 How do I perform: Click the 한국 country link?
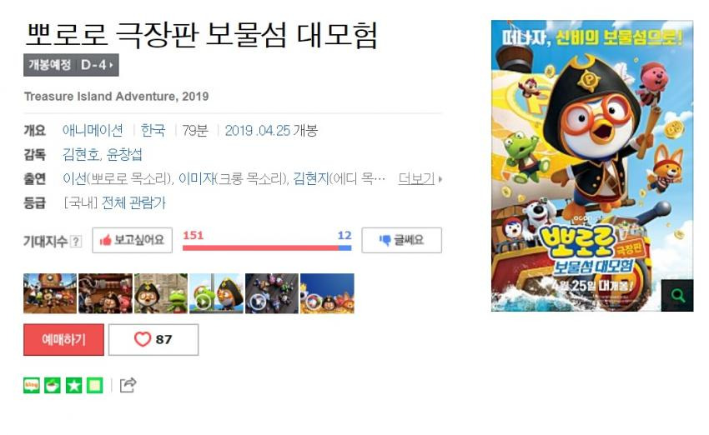[x=153, y=131]
